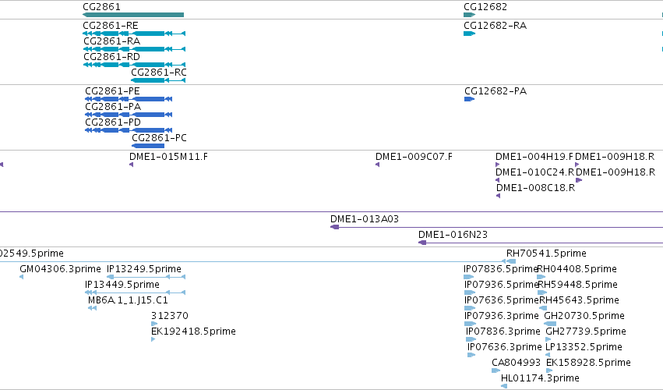Click the CG12682-PA label text

coord(495,91)
